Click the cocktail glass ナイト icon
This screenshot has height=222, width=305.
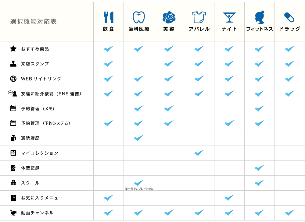[229, 17]
